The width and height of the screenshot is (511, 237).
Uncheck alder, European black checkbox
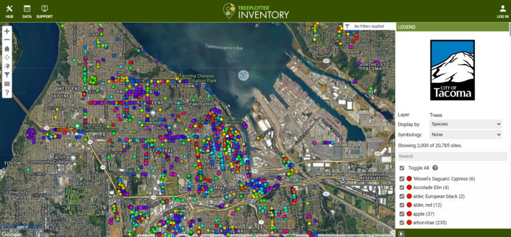pos(402,196)
